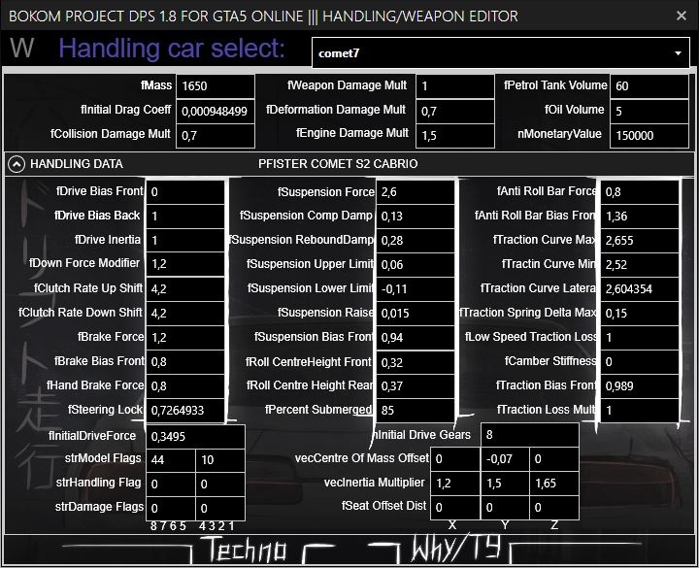Click the dropdown arrow next to comet7

click(x=677, y=52)
